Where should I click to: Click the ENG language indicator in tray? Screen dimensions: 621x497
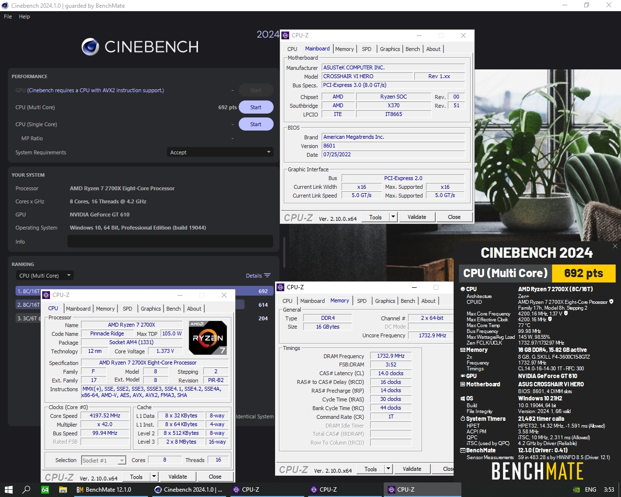(590, 490)
